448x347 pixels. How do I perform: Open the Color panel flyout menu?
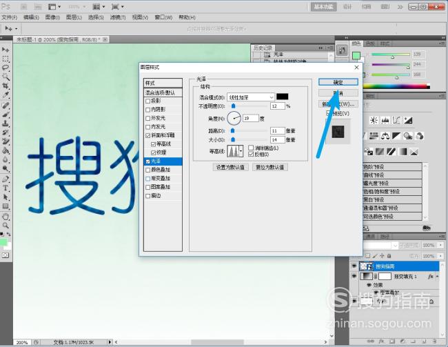point(442,43)
